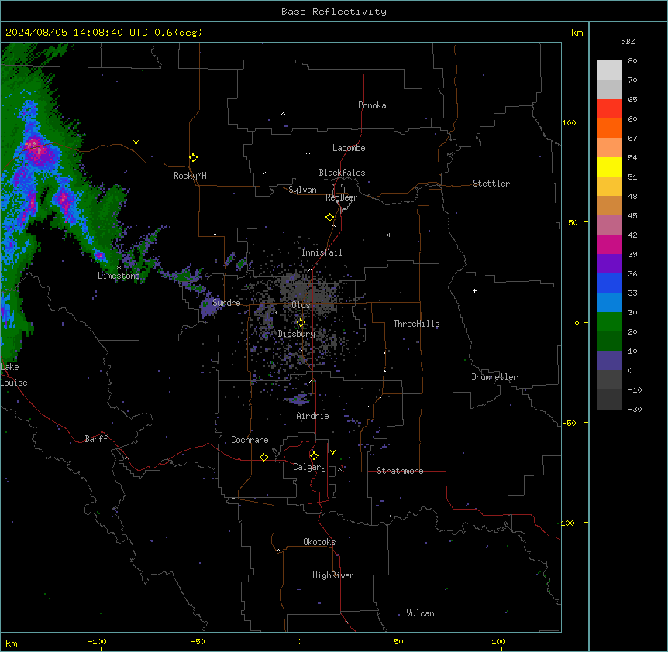The height and width of the screenshot is (652, 668).
Task: Click the Airdrie city label
Action: tap(312, 416)
